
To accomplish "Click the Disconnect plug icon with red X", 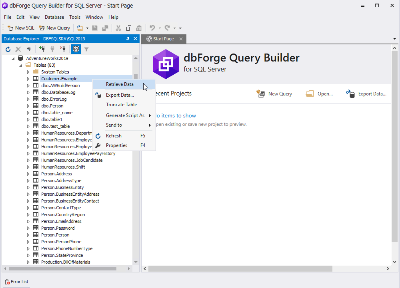I will click(63, 49).
